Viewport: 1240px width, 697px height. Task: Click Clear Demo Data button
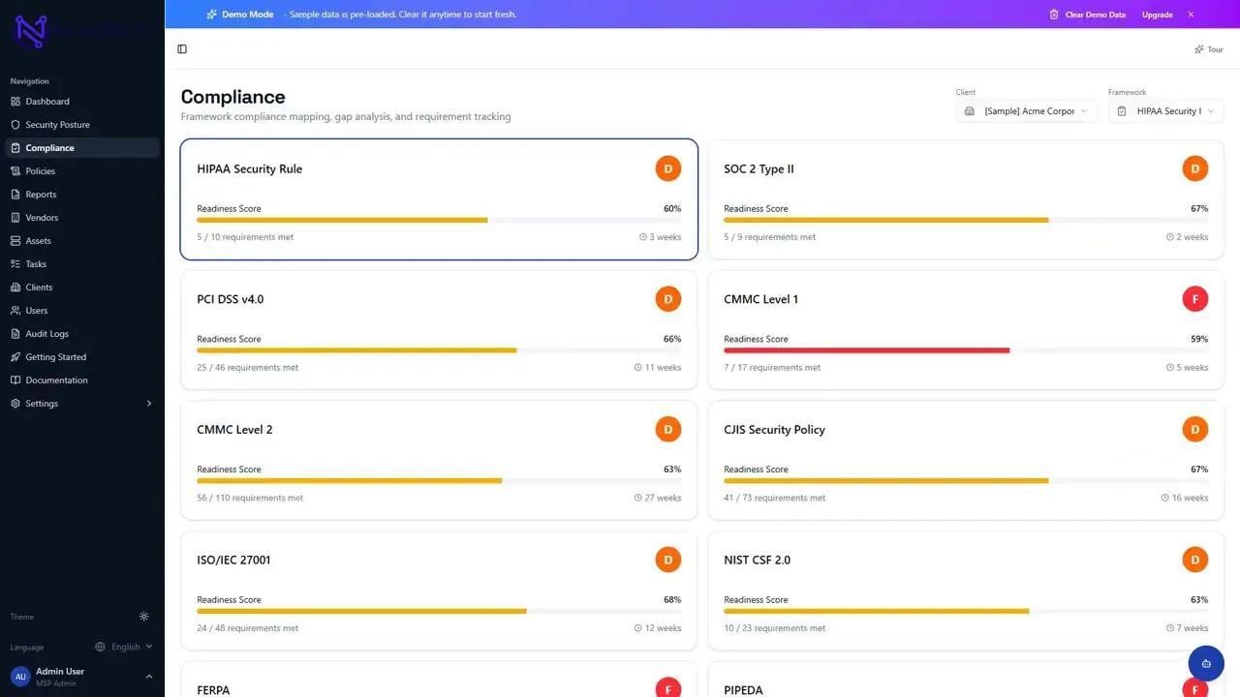click(1088, 15)
